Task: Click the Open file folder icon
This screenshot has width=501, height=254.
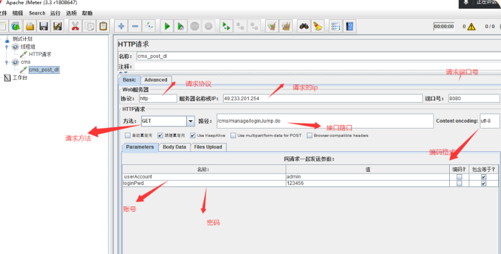Action: click(30, 26)
